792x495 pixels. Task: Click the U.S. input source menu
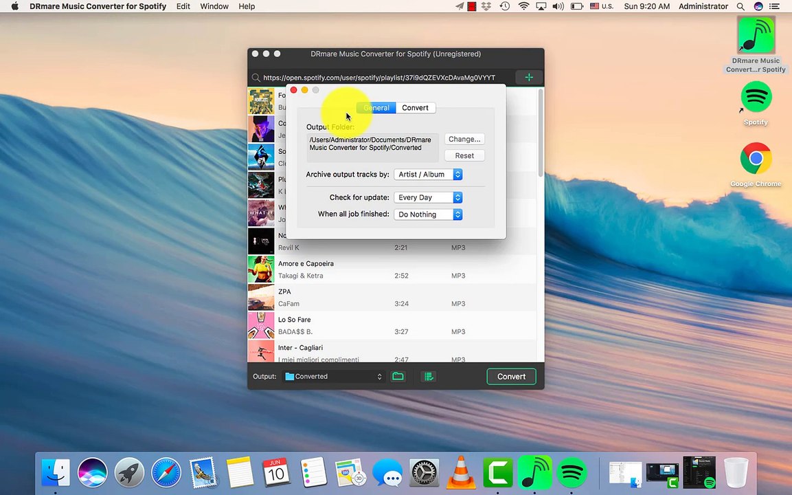tap(602, 7)
